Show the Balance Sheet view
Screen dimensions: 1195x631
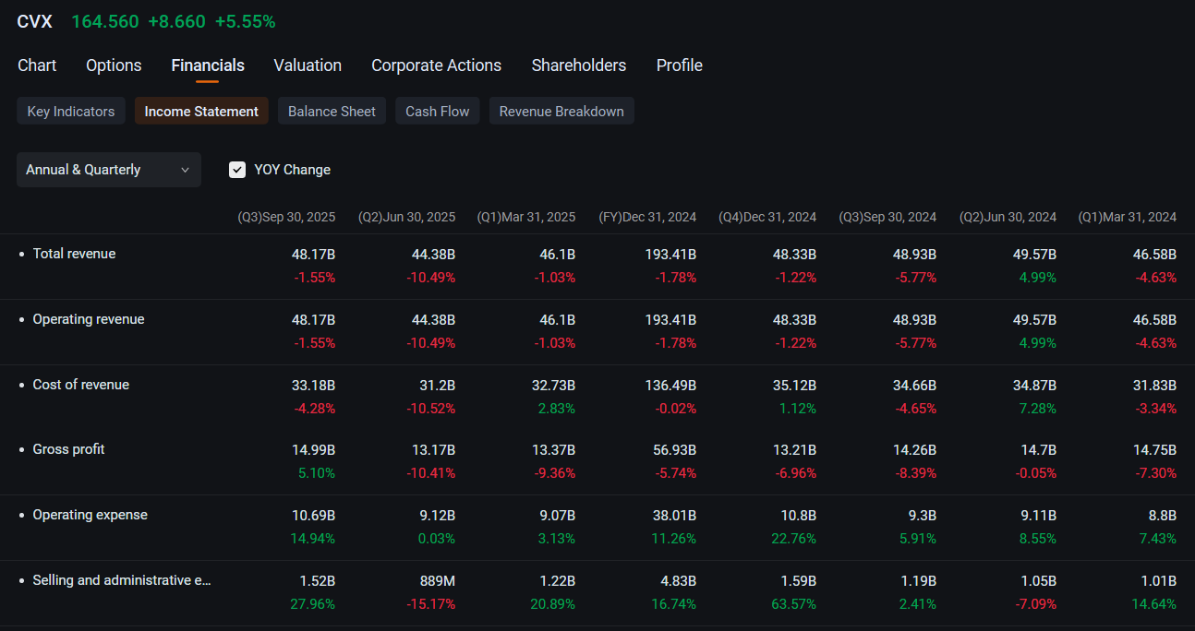click(x=332, y=111)
